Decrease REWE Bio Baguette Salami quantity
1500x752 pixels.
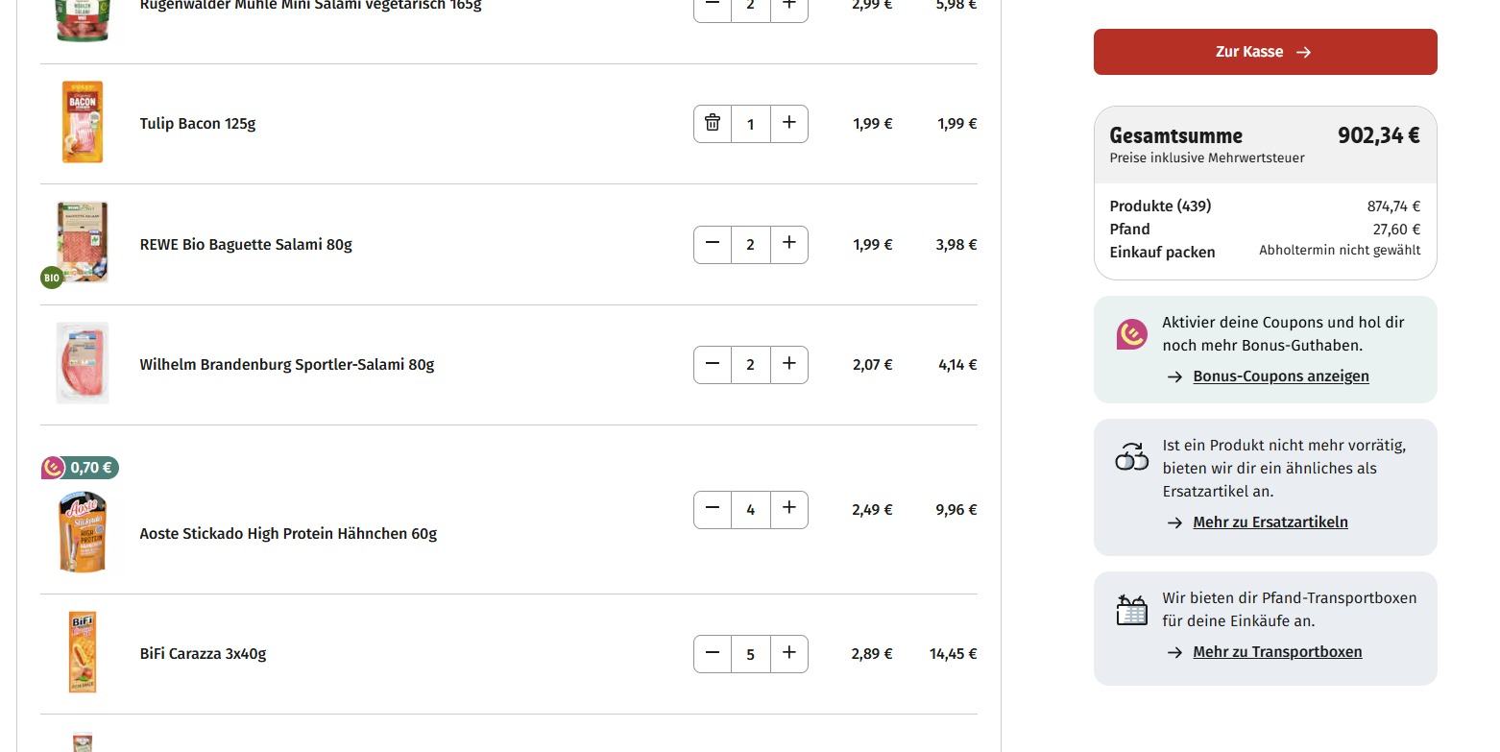point(713,244)
